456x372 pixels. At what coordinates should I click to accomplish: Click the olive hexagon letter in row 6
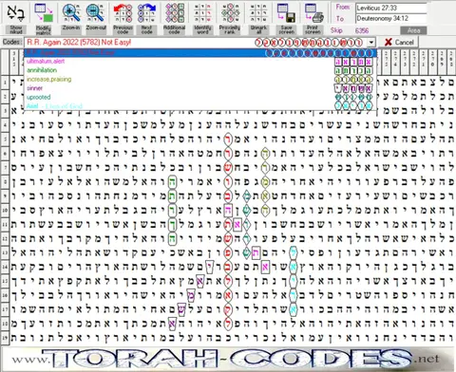(x=265, y=154)
